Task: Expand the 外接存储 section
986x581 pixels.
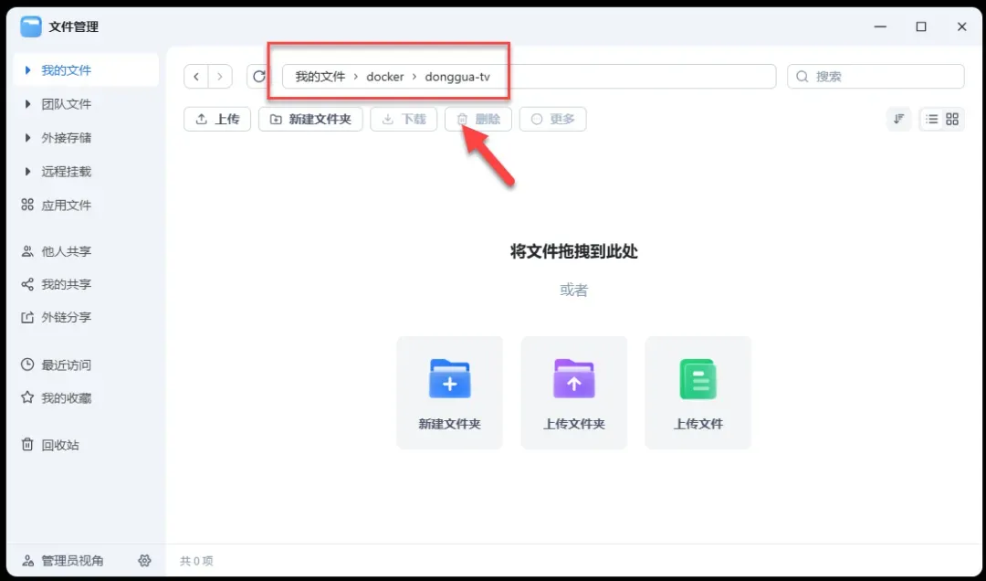Action: point(28,138)
